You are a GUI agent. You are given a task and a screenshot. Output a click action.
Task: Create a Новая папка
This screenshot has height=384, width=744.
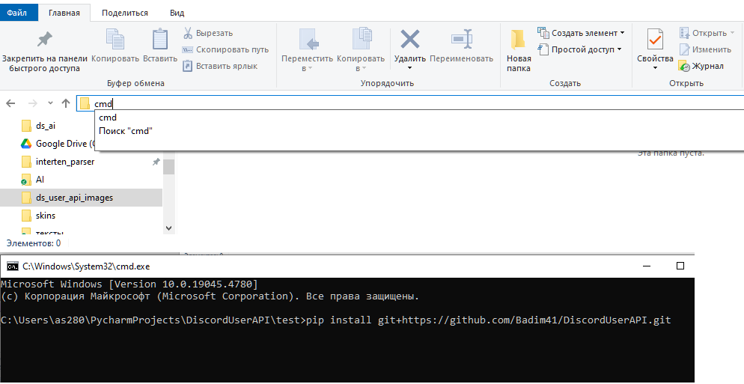(519, 51)
